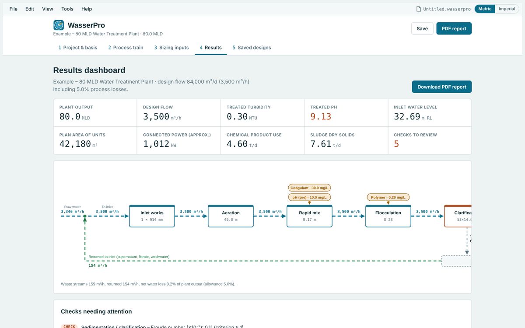Switch units to Imperial

pyautogui.click(x=507, y=9)
